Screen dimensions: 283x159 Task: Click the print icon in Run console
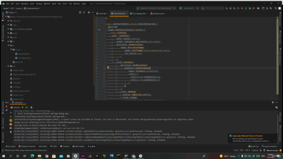click(x=11, y=128)
